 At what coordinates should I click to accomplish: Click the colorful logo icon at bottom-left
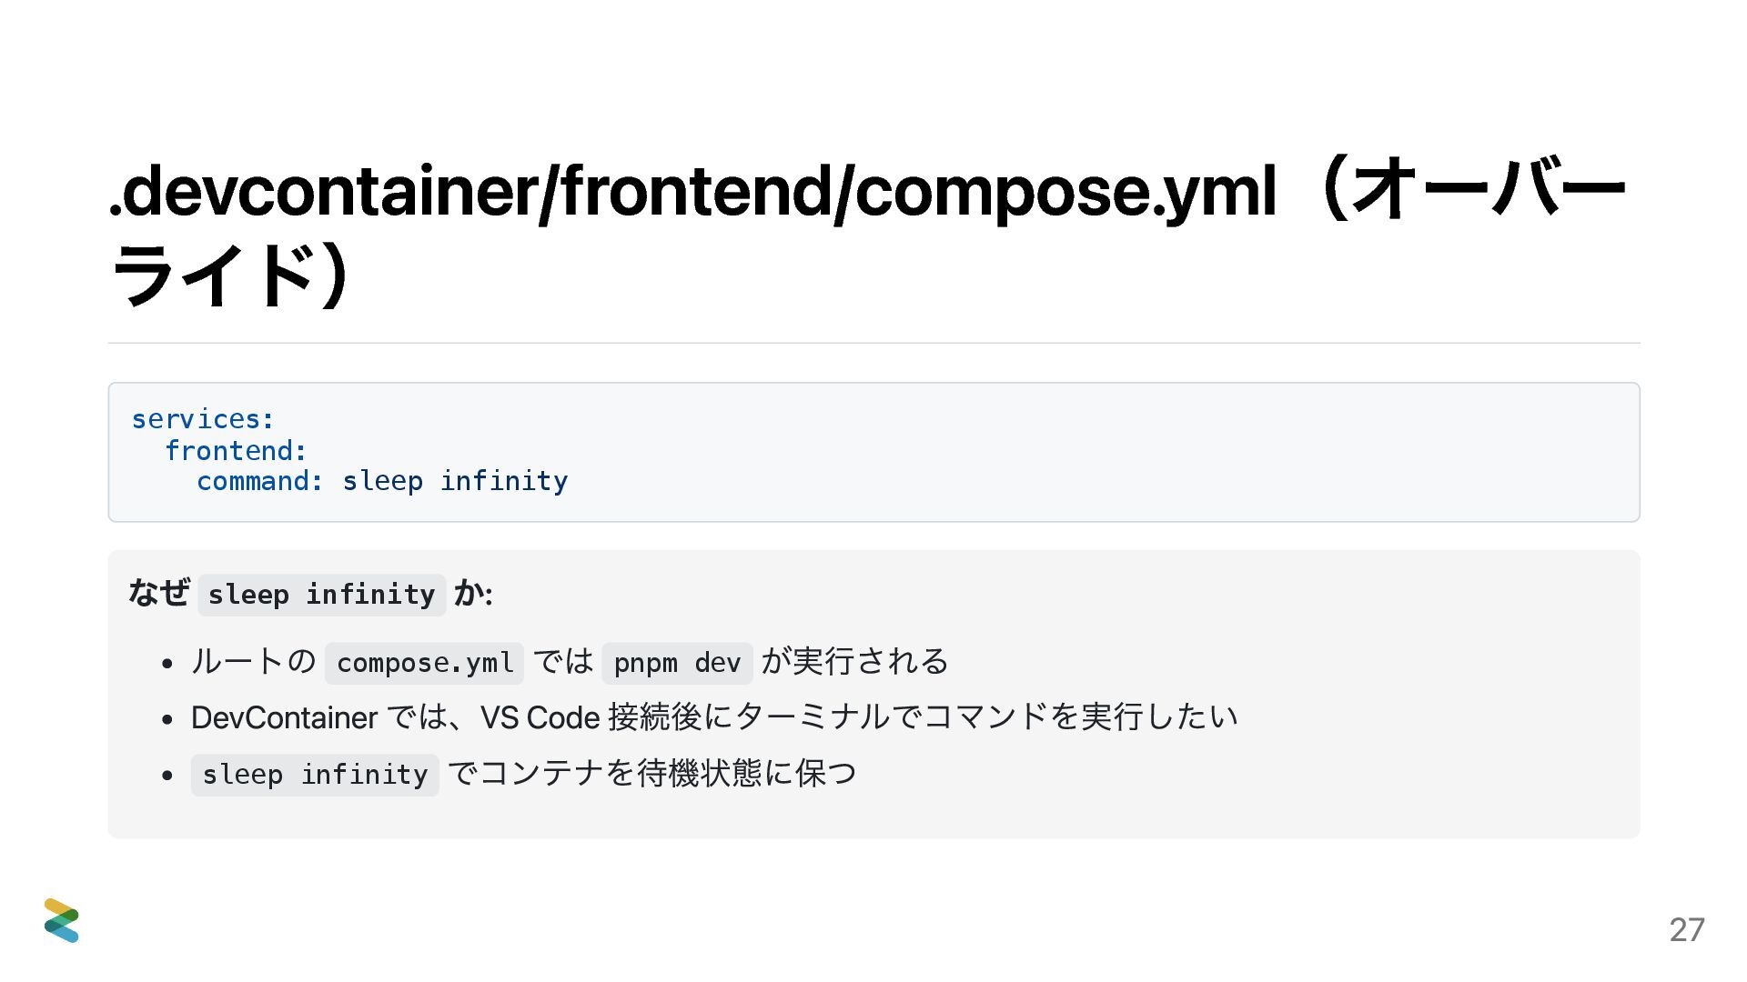pos(61,920)
